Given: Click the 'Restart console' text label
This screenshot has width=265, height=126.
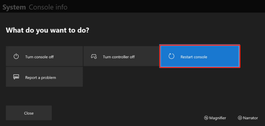Looking at the screenshot, I should [194, 57].
